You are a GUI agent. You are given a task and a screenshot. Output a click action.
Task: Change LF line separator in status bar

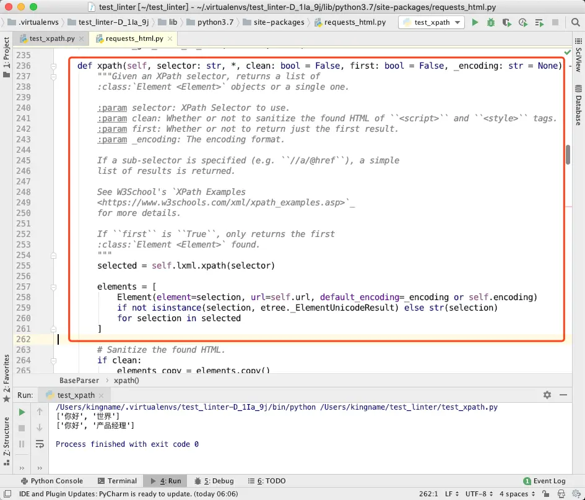point(452,494)
